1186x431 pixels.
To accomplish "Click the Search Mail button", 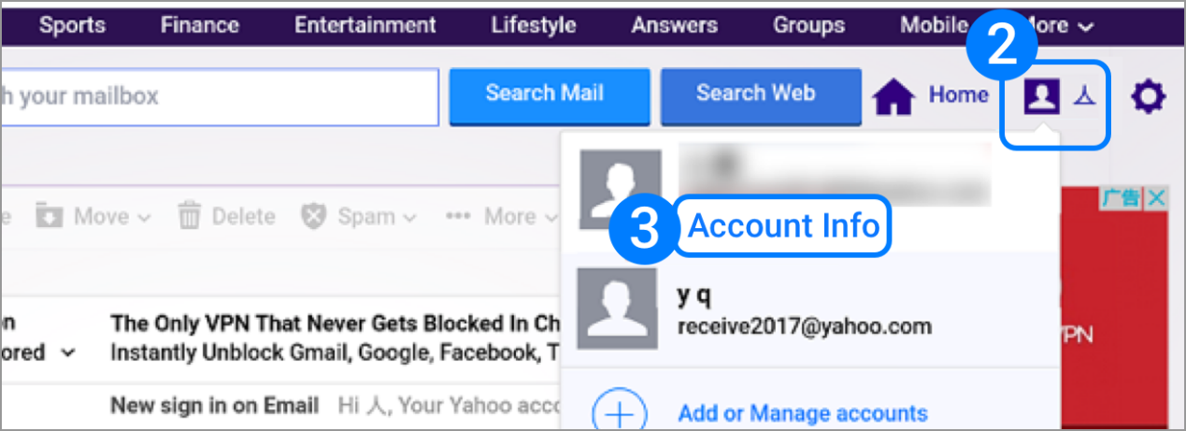I will pos(550,94).
